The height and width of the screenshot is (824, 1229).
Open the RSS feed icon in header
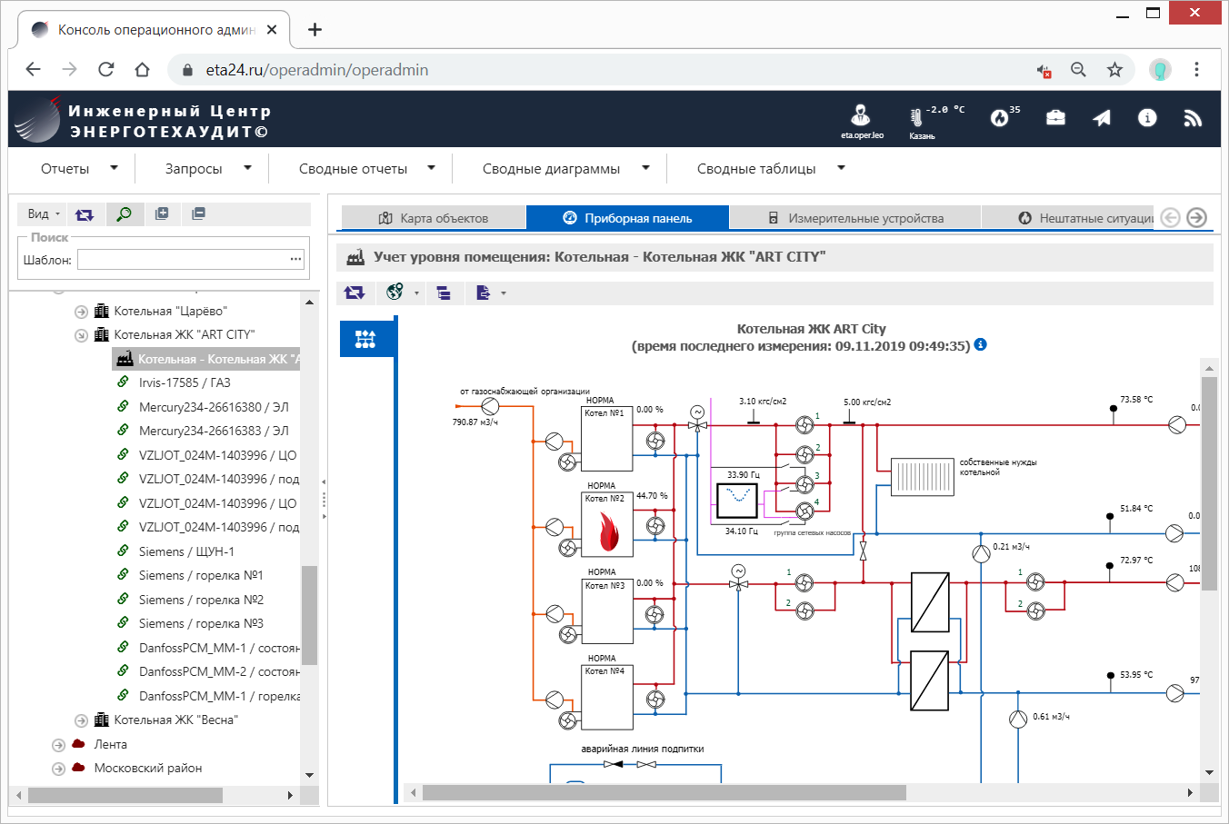coord(1193,117)
